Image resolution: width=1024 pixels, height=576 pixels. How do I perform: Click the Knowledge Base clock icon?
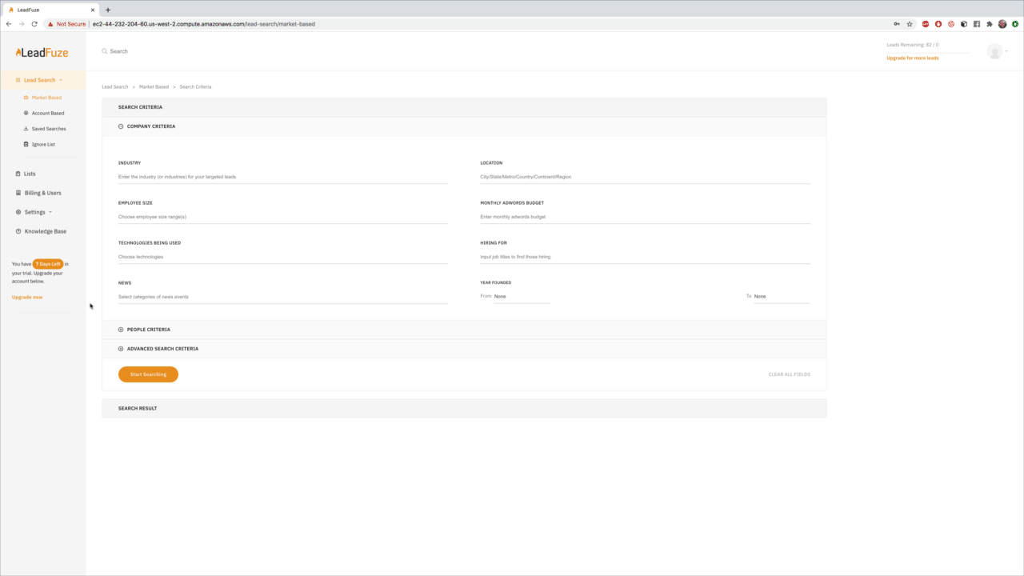(x=18, y=231)
